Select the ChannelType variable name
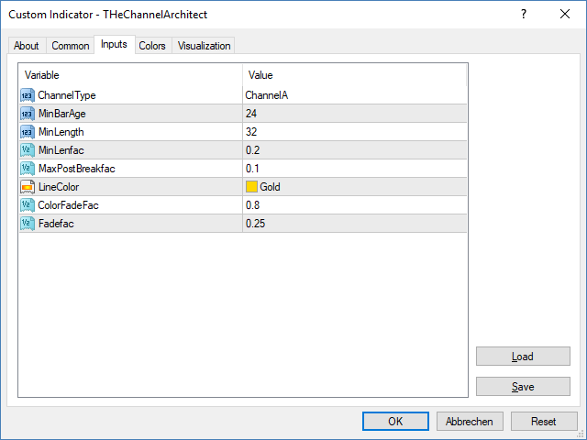This screenshot has width=587, height=440. pyautogui.click(x=67, y=95)
